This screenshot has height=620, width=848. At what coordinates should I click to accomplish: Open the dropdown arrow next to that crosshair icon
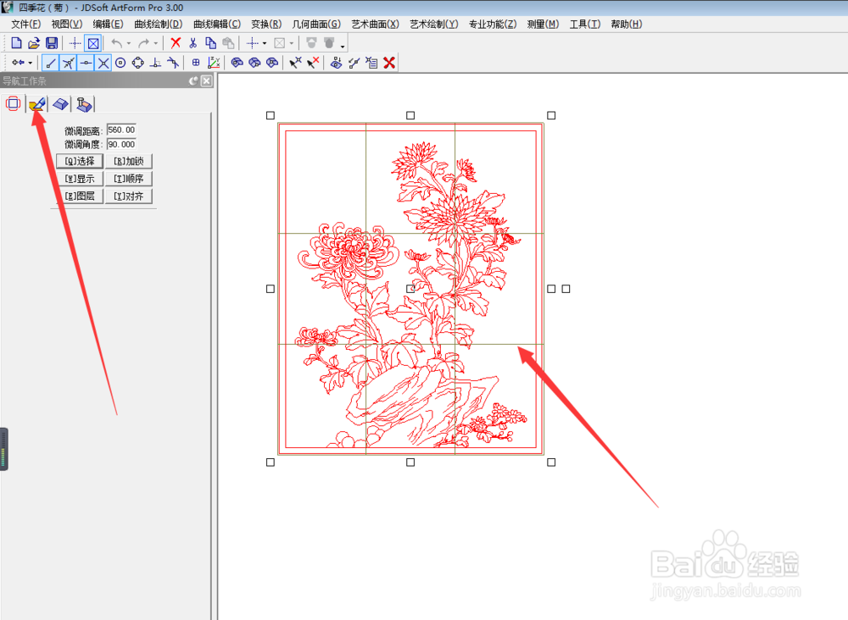pyautogui.click(x=265, y=43)
